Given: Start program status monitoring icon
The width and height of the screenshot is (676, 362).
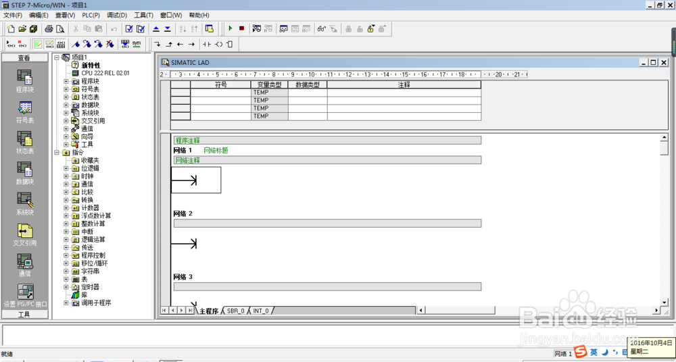Looking at the screenshot, I should 256,28.
